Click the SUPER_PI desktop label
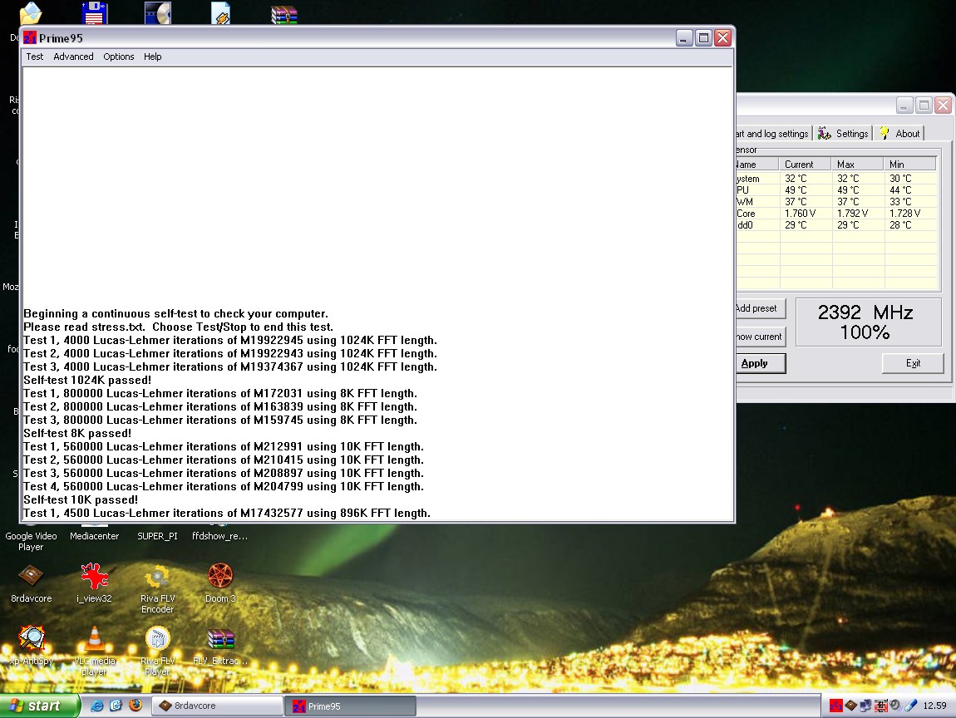Screen dimensions: 956x718 157,536
